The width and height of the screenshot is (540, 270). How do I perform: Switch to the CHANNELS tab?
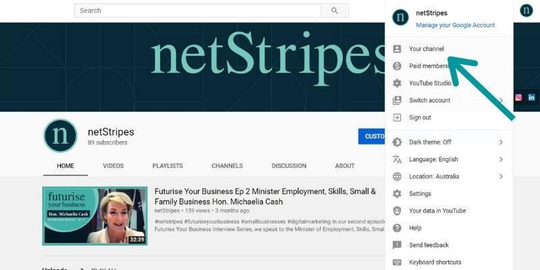227,166
